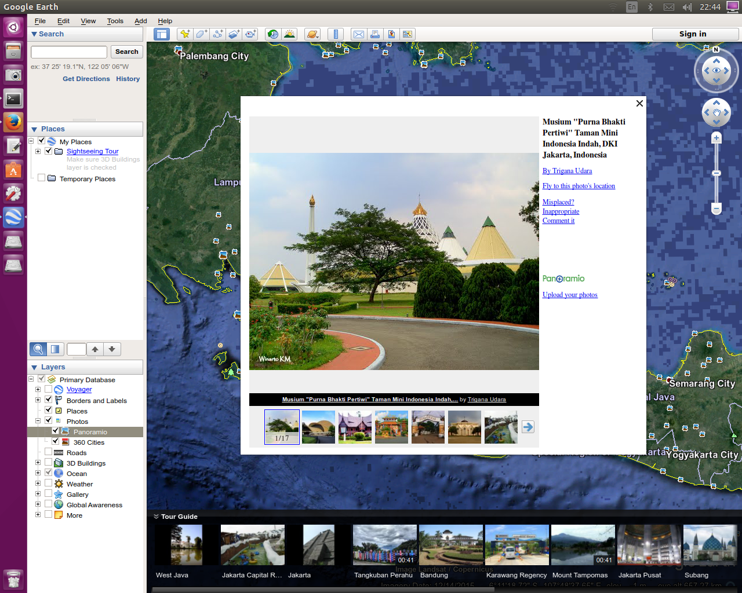This screenshot has width=742, height=593.
Task: Open the Tools menu
Action: pos(115,21)
